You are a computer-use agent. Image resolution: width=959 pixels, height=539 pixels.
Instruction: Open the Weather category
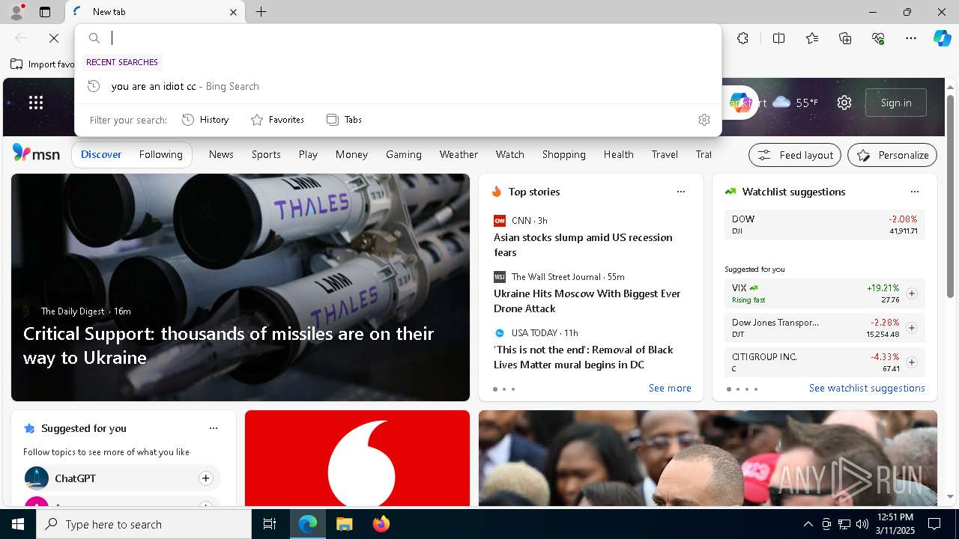coord(459,154)
